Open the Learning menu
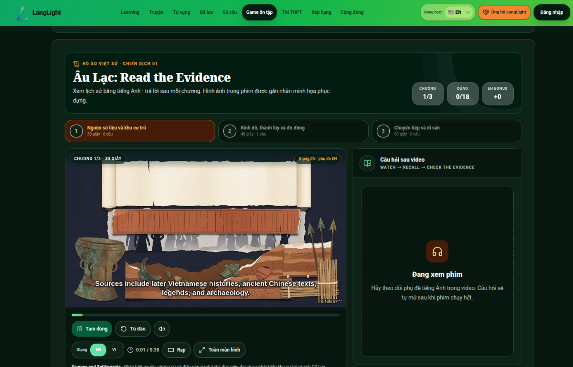573x367 pixels. pos(130,12)
